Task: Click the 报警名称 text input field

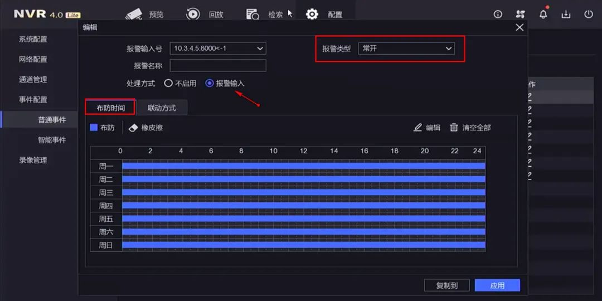Action: [x=217, y=66]
